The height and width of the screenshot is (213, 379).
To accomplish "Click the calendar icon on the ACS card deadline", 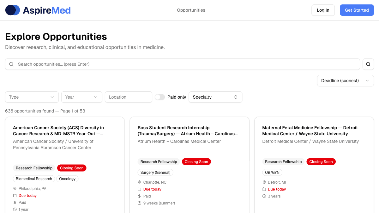I will [15, 195].
